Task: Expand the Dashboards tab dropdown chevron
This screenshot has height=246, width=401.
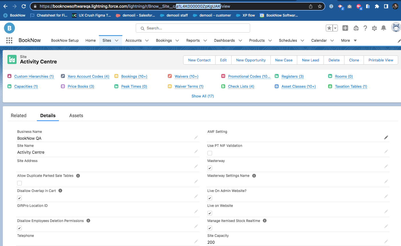Action: [x=240, y=41]
